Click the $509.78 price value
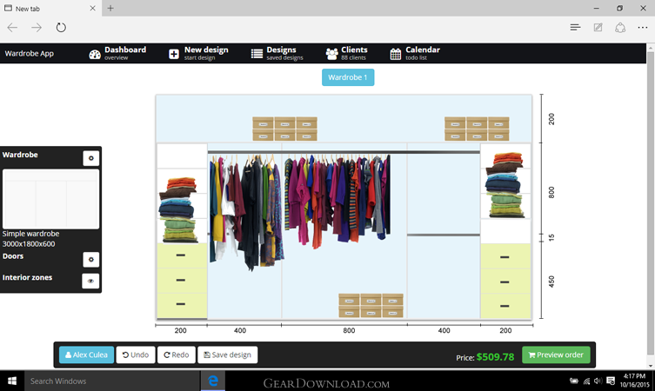655x391 pixels. pyautogui.click(x=496, y=357)
